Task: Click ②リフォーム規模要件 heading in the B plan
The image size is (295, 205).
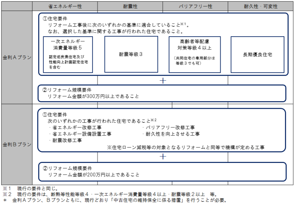Action: tap(67, 168)
